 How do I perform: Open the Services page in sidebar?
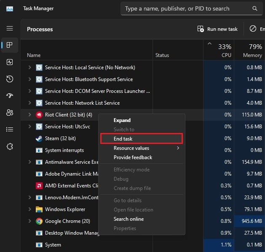click(x=10, y=146)
